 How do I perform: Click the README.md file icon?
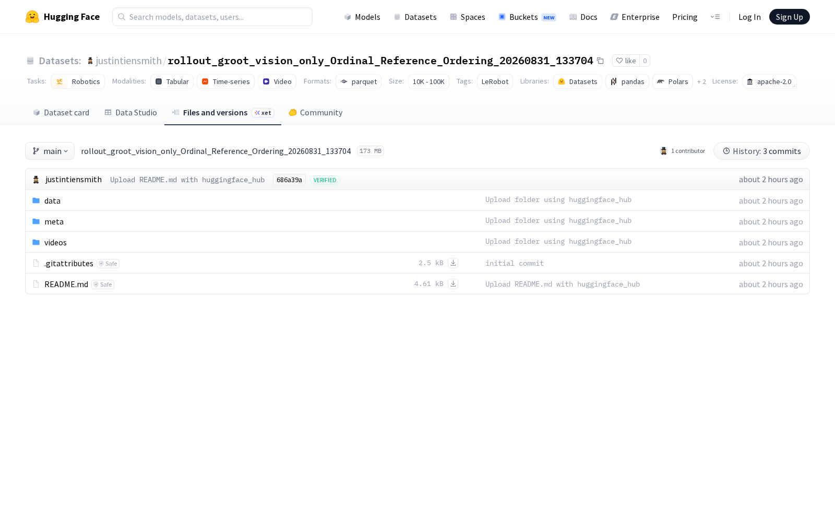coord(36,284)
